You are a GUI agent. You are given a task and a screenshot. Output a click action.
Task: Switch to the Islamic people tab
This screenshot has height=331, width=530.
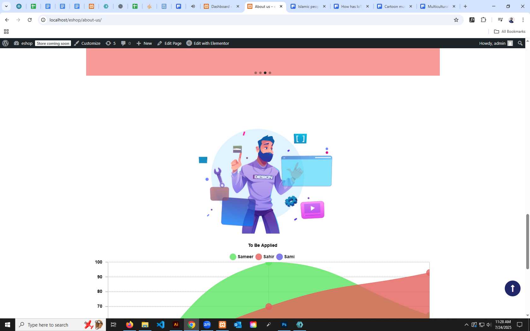[308, 6]
